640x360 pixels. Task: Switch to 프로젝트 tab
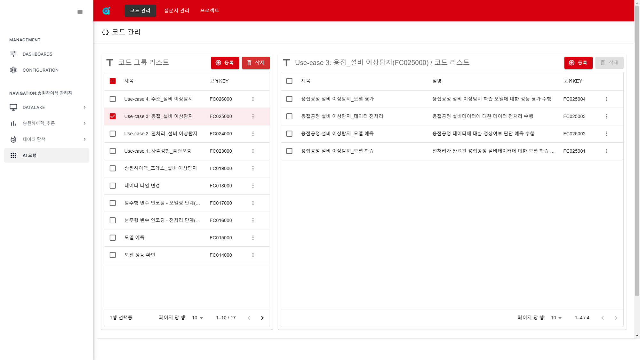(210, 11)
